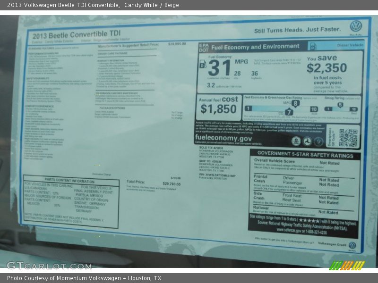This screenshot has height=283, width=378.
Task: Tap the smartphone QR code
Action: [x=348, y=138]
